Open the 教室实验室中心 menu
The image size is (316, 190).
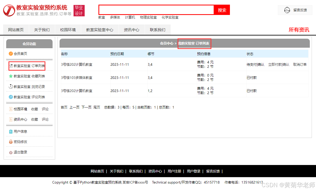(100, 29)
